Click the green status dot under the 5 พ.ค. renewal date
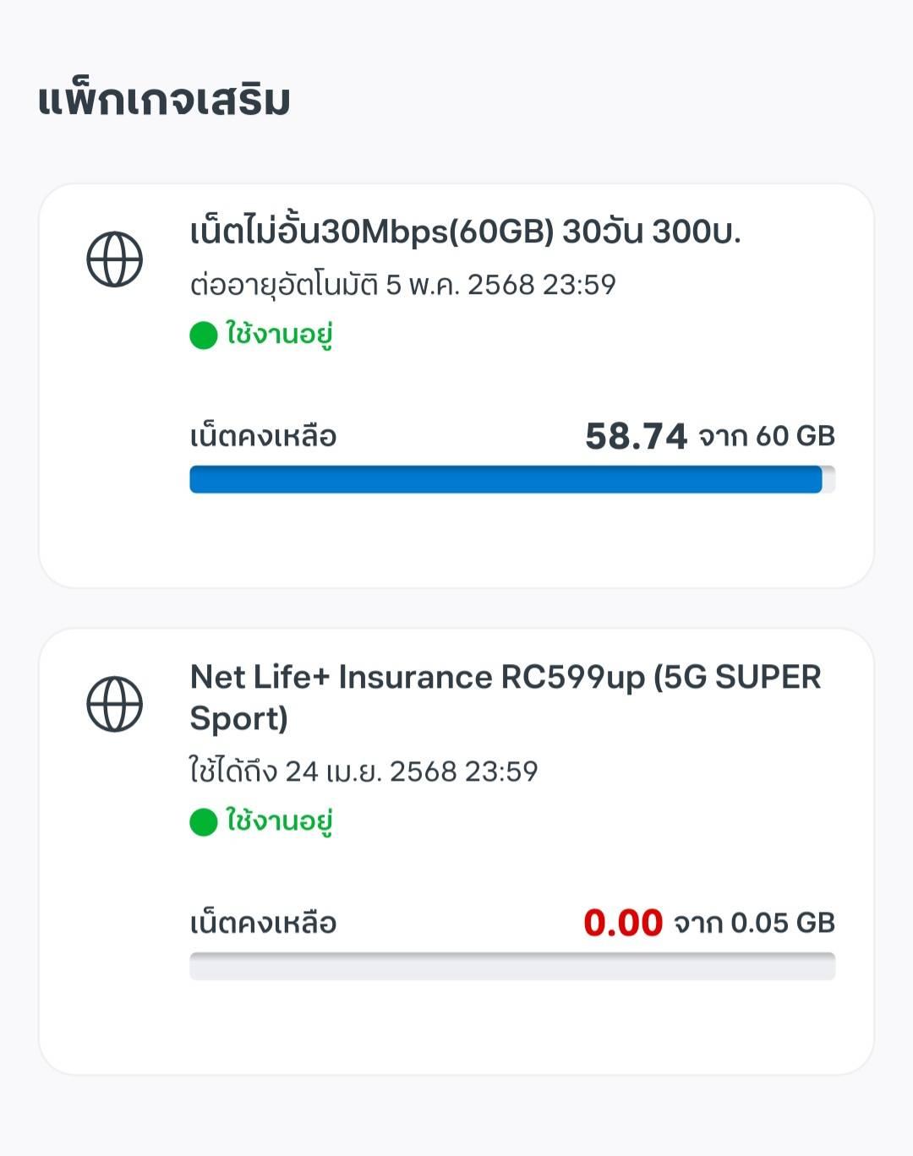This screenshot has width=913, height=1156. 204,335
